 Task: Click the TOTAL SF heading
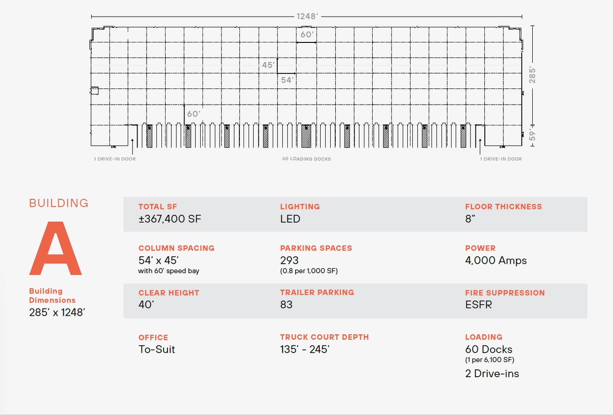coord(157,207)
